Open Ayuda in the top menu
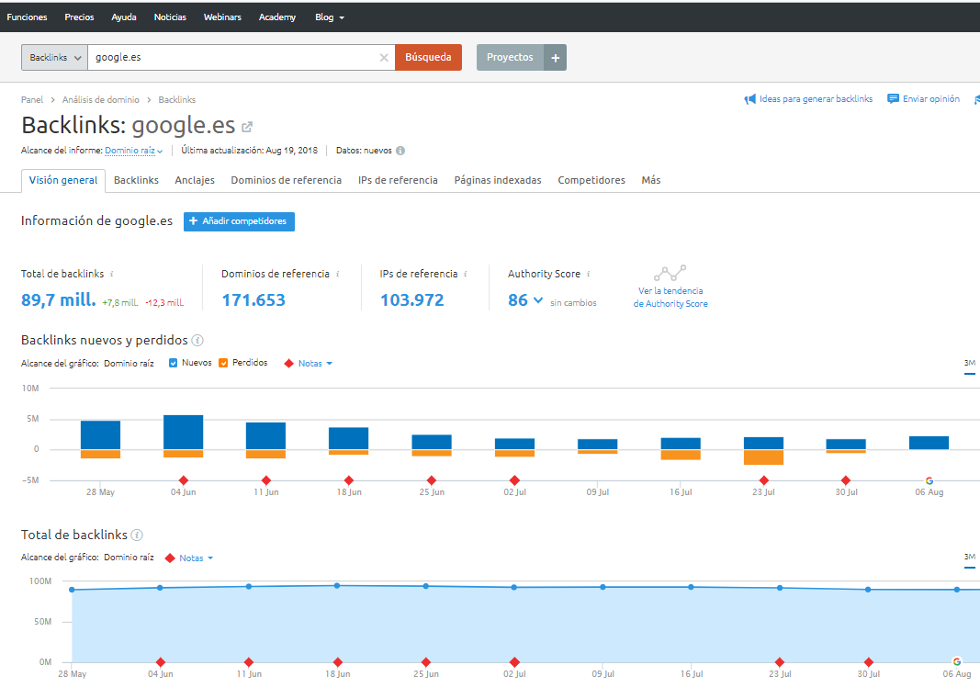 tap(124, 17)
